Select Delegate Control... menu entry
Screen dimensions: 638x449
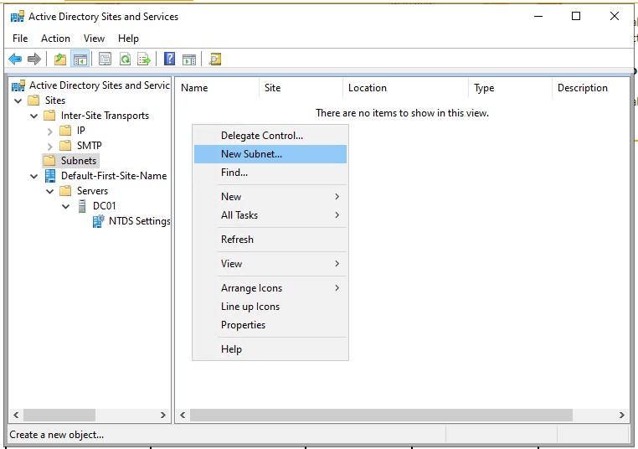click(x=261, y=136)
